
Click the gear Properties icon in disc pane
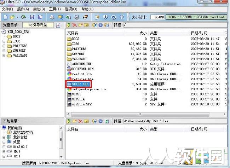tap(100, 25)
